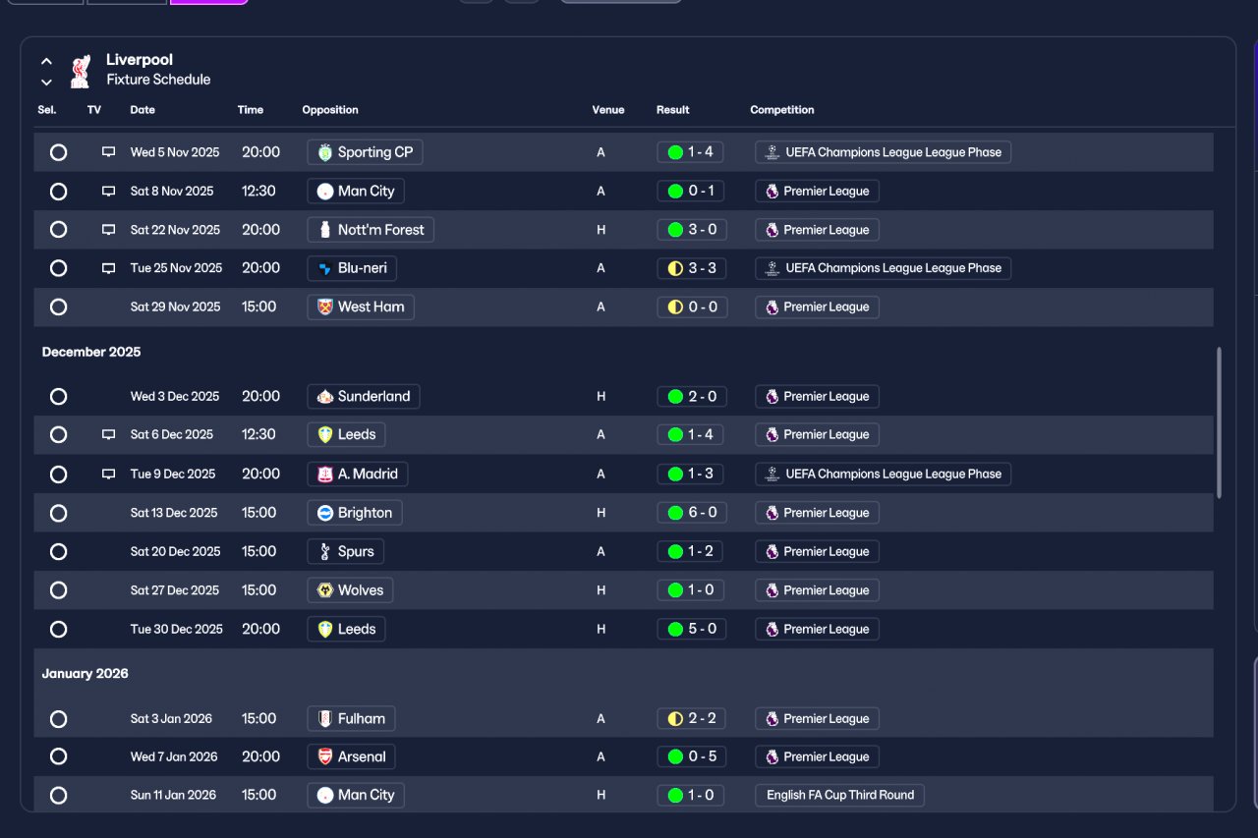Click the Result column header
The height and width of the screenshot is (838, 1258).
[673, 110]
